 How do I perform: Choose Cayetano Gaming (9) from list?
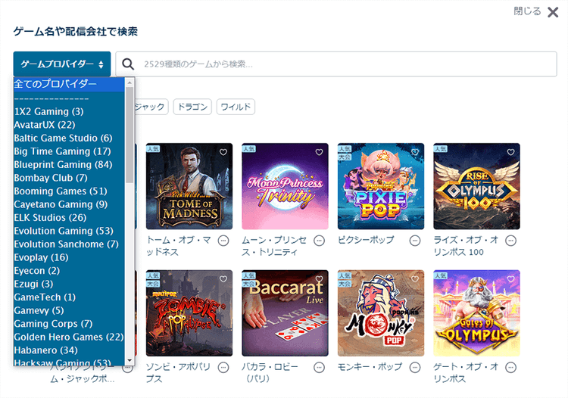pos(69,204)
